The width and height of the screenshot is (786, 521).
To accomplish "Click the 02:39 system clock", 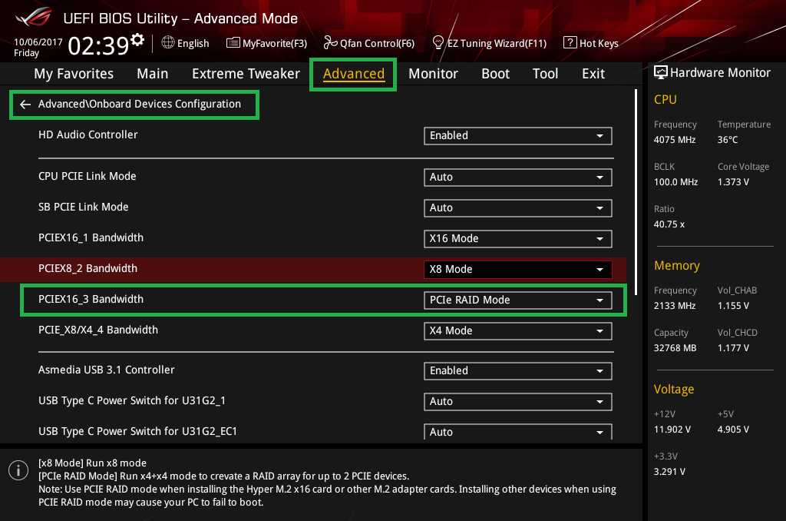I will (98, 45).
